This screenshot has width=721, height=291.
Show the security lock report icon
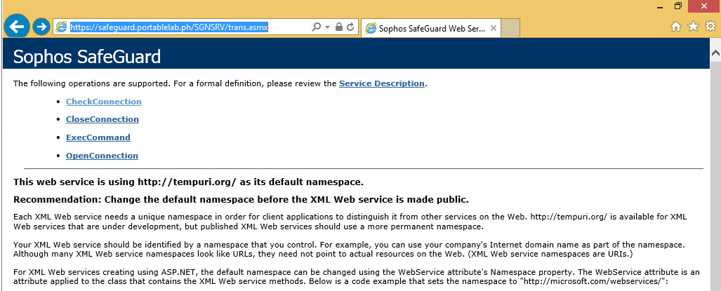pyautogui.click(x=339, y=27)
